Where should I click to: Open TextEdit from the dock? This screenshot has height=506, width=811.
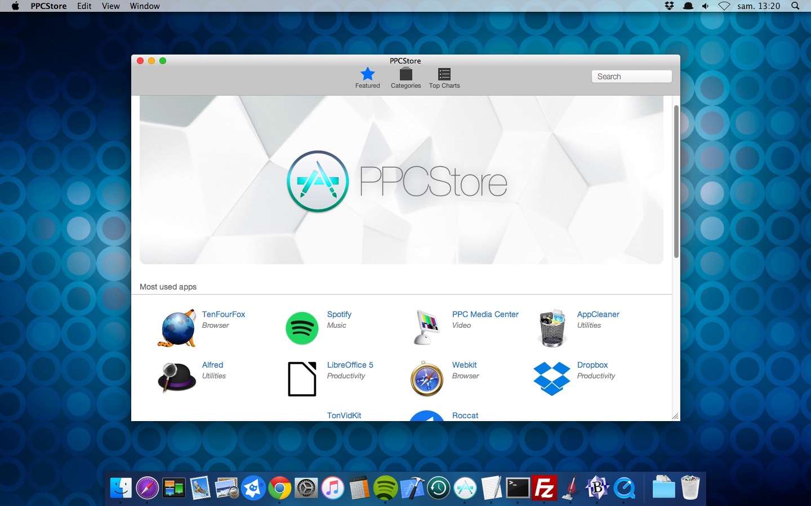(x=491, y=487)
